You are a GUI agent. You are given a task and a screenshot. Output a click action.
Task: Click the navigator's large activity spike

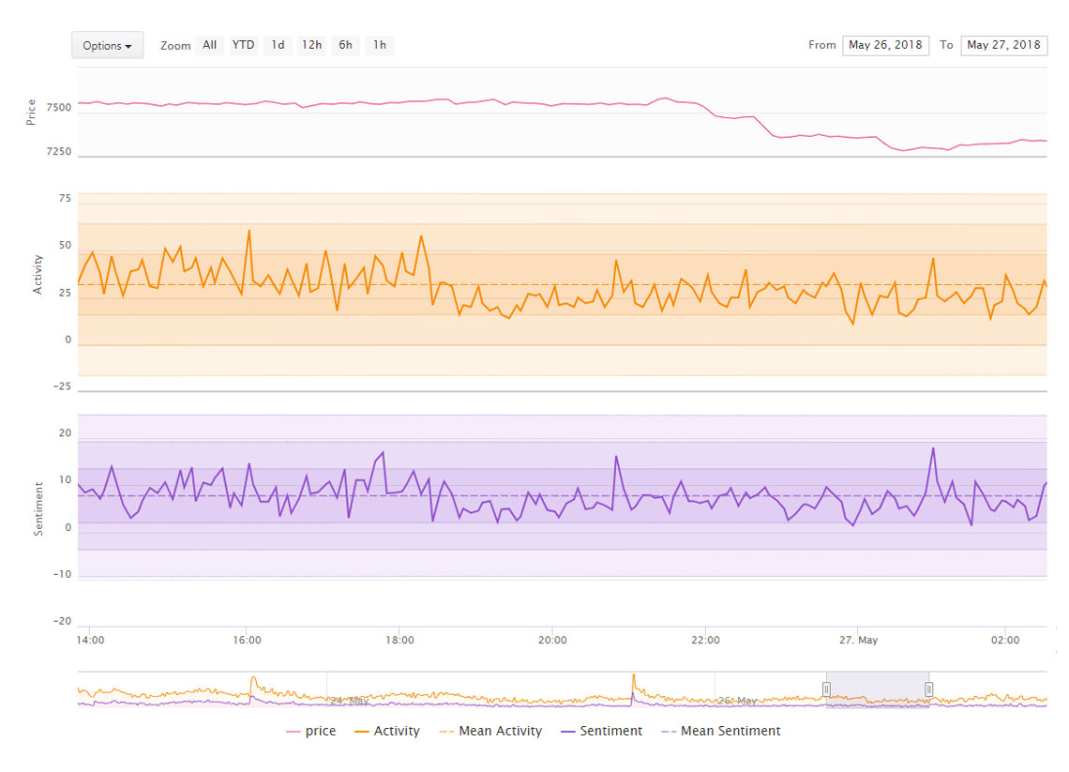click(x=633, y=677)
